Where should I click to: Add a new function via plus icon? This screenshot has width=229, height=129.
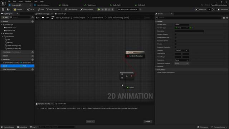pos(33,52)
